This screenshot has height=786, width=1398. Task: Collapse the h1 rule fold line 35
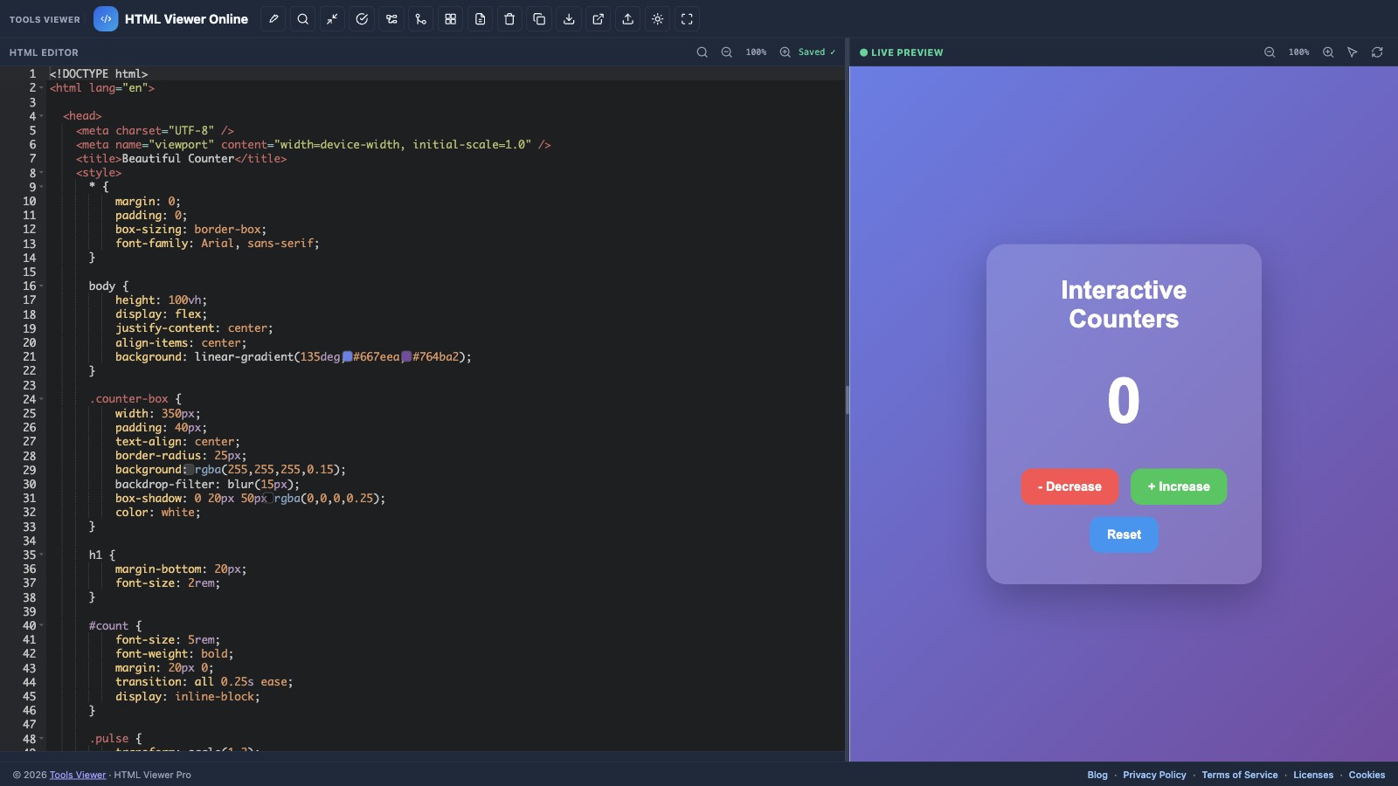pos(41,555)
